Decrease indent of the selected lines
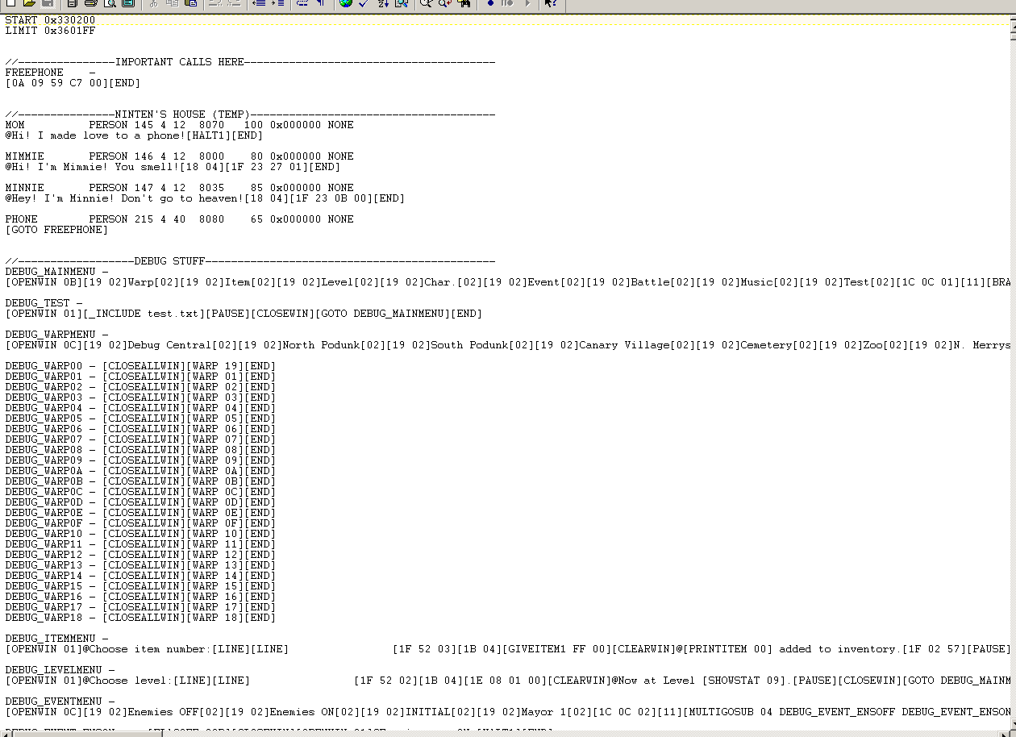This screenshot has width=1016, height=737. tap(259, 3)
